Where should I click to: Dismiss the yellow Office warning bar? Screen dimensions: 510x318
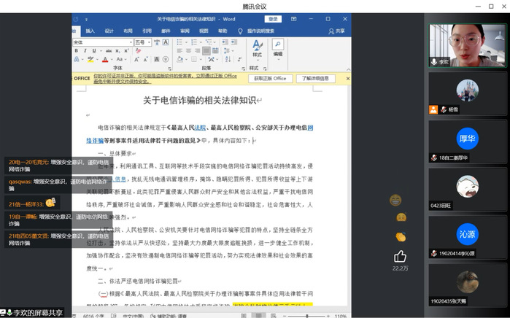(348, 78)
